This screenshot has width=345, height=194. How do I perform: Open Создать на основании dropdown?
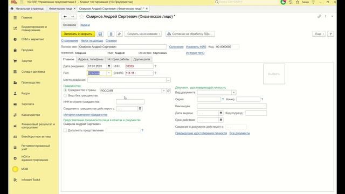(x=143, y=34)
